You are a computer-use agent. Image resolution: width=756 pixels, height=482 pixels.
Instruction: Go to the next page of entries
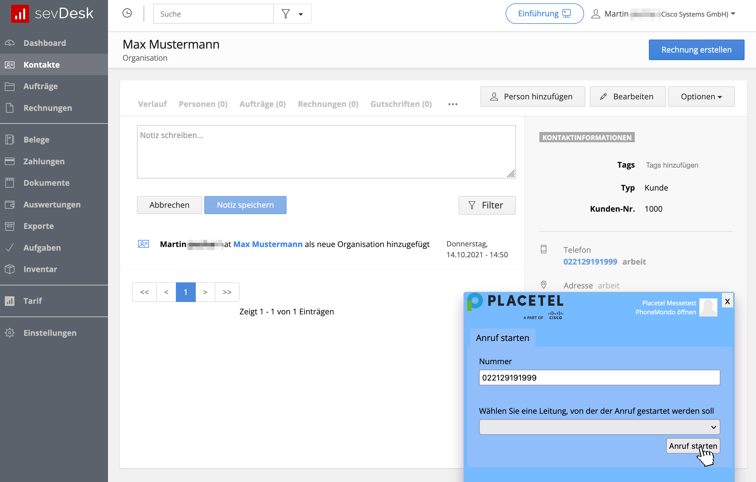205,292
